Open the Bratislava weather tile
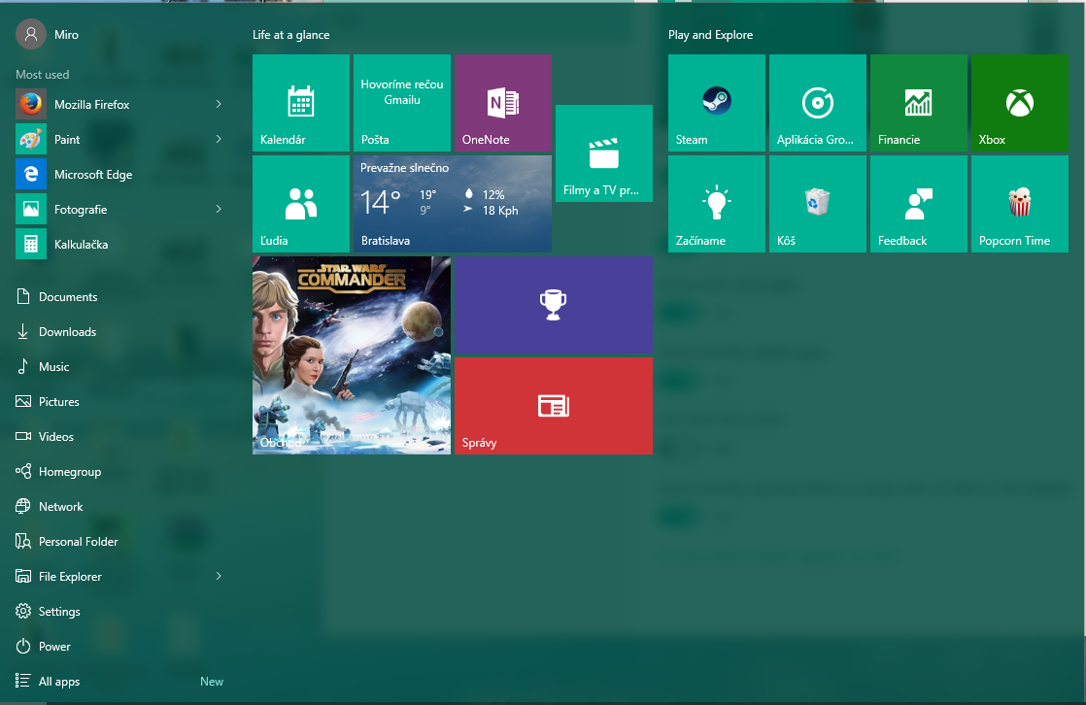Image resolution: width=1086 pixels, height=705 pixels. click(453, 204)
